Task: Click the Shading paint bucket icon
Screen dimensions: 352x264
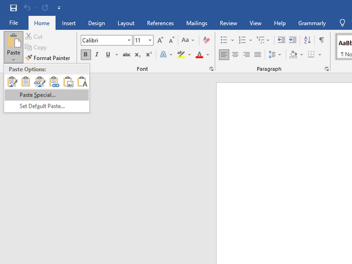Action: coord(293,54)
